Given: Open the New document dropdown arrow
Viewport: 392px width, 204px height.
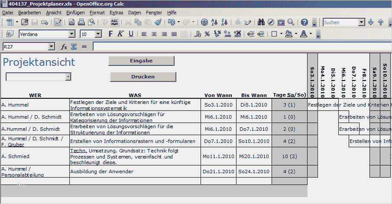Looking at the screenshot, I should [17, 22].
